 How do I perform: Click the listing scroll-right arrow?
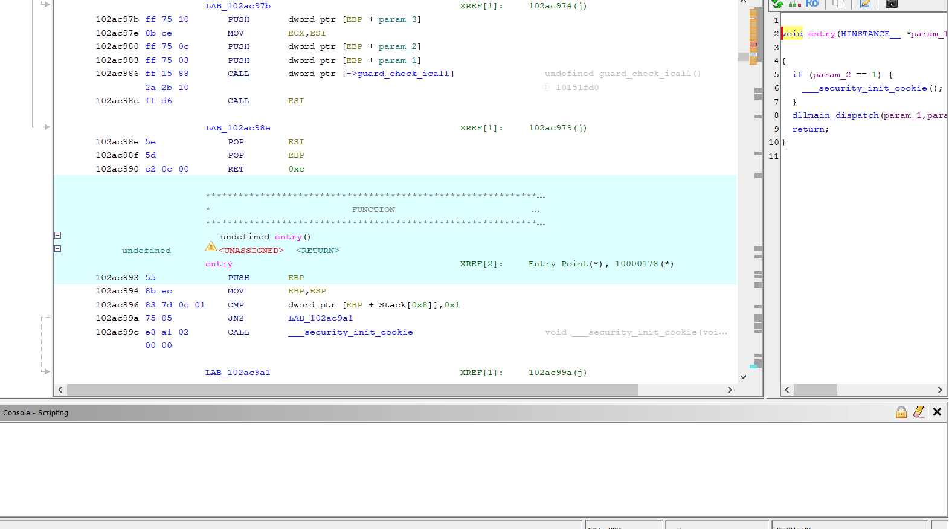[730, 390]
